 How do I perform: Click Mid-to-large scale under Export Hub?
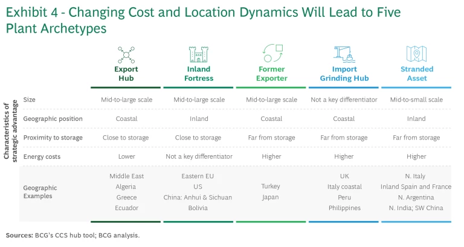[x=127, y=100]
